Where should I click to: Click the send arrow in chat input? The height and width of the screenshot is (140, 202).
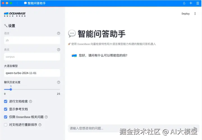tap(195, 128)
